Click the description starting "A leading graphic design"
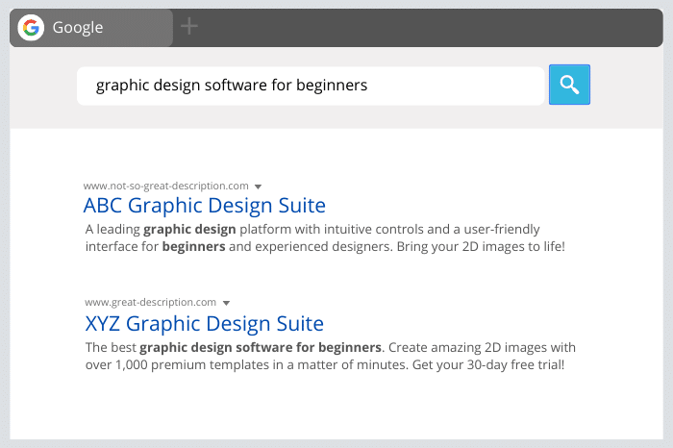Screen dimensions: 673x448 (x=325, y=237)
